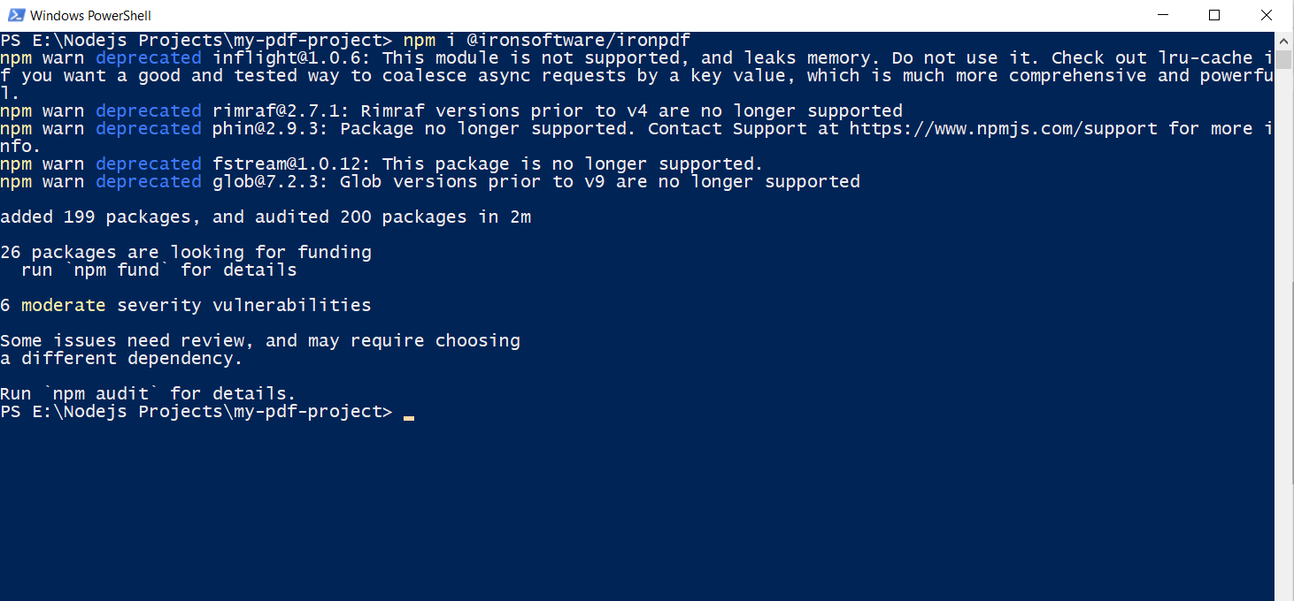Viewport: 1294px width, 601px height.
Task: Maximize the PowerShell window
Action: tap(1214, 15)
